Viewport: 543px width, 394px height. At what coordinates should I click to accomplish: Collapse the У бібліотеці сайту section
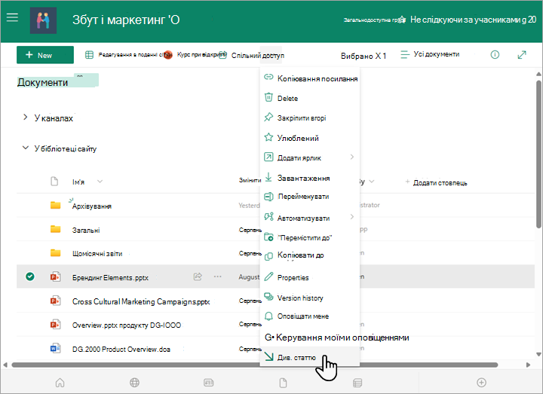(26, 148)
